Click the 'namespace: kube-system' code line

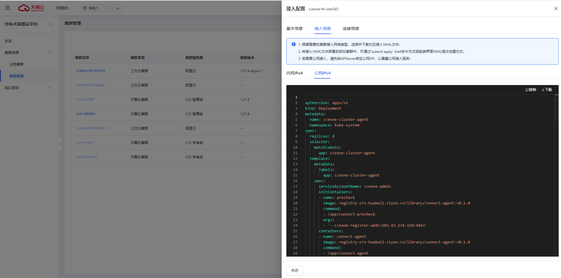[334, 125]
